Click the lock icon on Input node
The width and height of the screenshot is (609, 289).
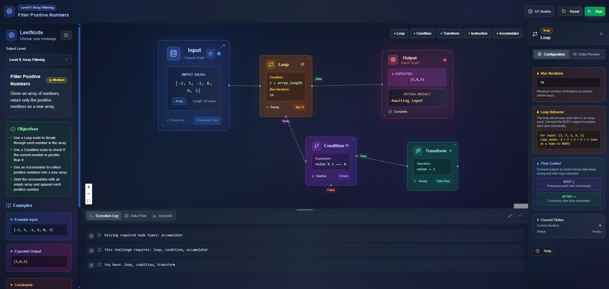[210, 54]
